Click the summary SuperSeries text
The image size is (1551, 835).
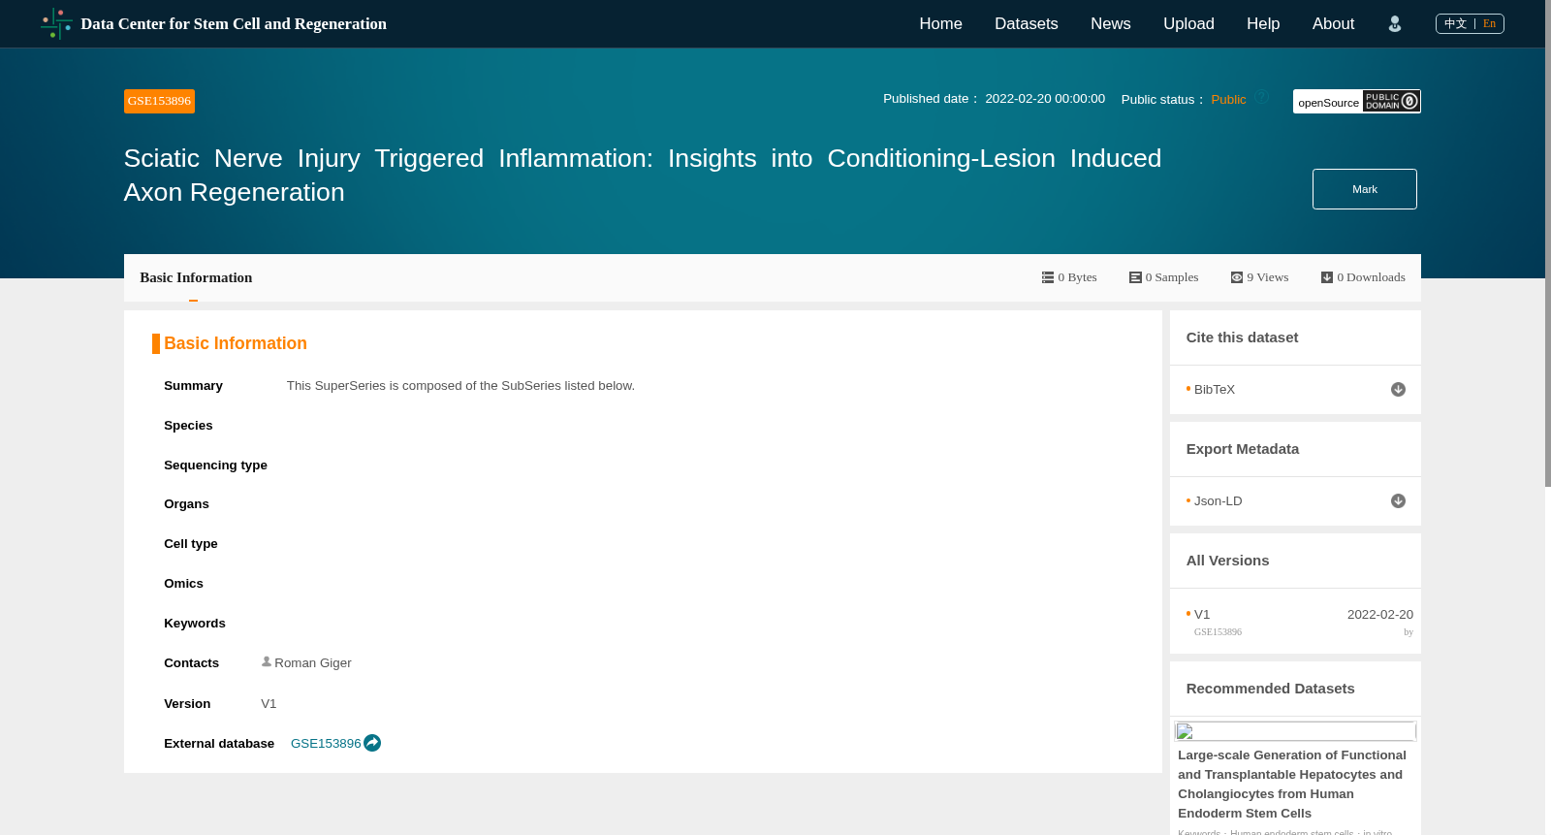[x=460, y=386]
